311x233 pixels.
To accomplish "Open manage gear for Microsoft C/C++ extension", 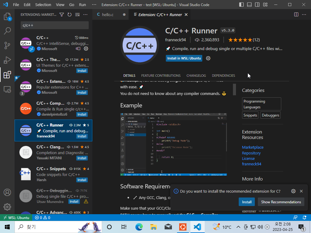I will 86,49.
